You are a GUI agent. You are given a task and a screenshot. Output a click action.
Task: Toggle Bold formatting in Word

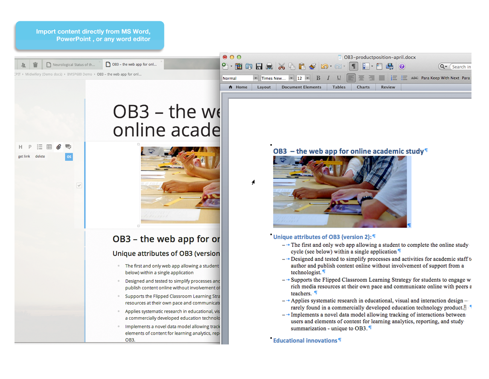point(318,78)
